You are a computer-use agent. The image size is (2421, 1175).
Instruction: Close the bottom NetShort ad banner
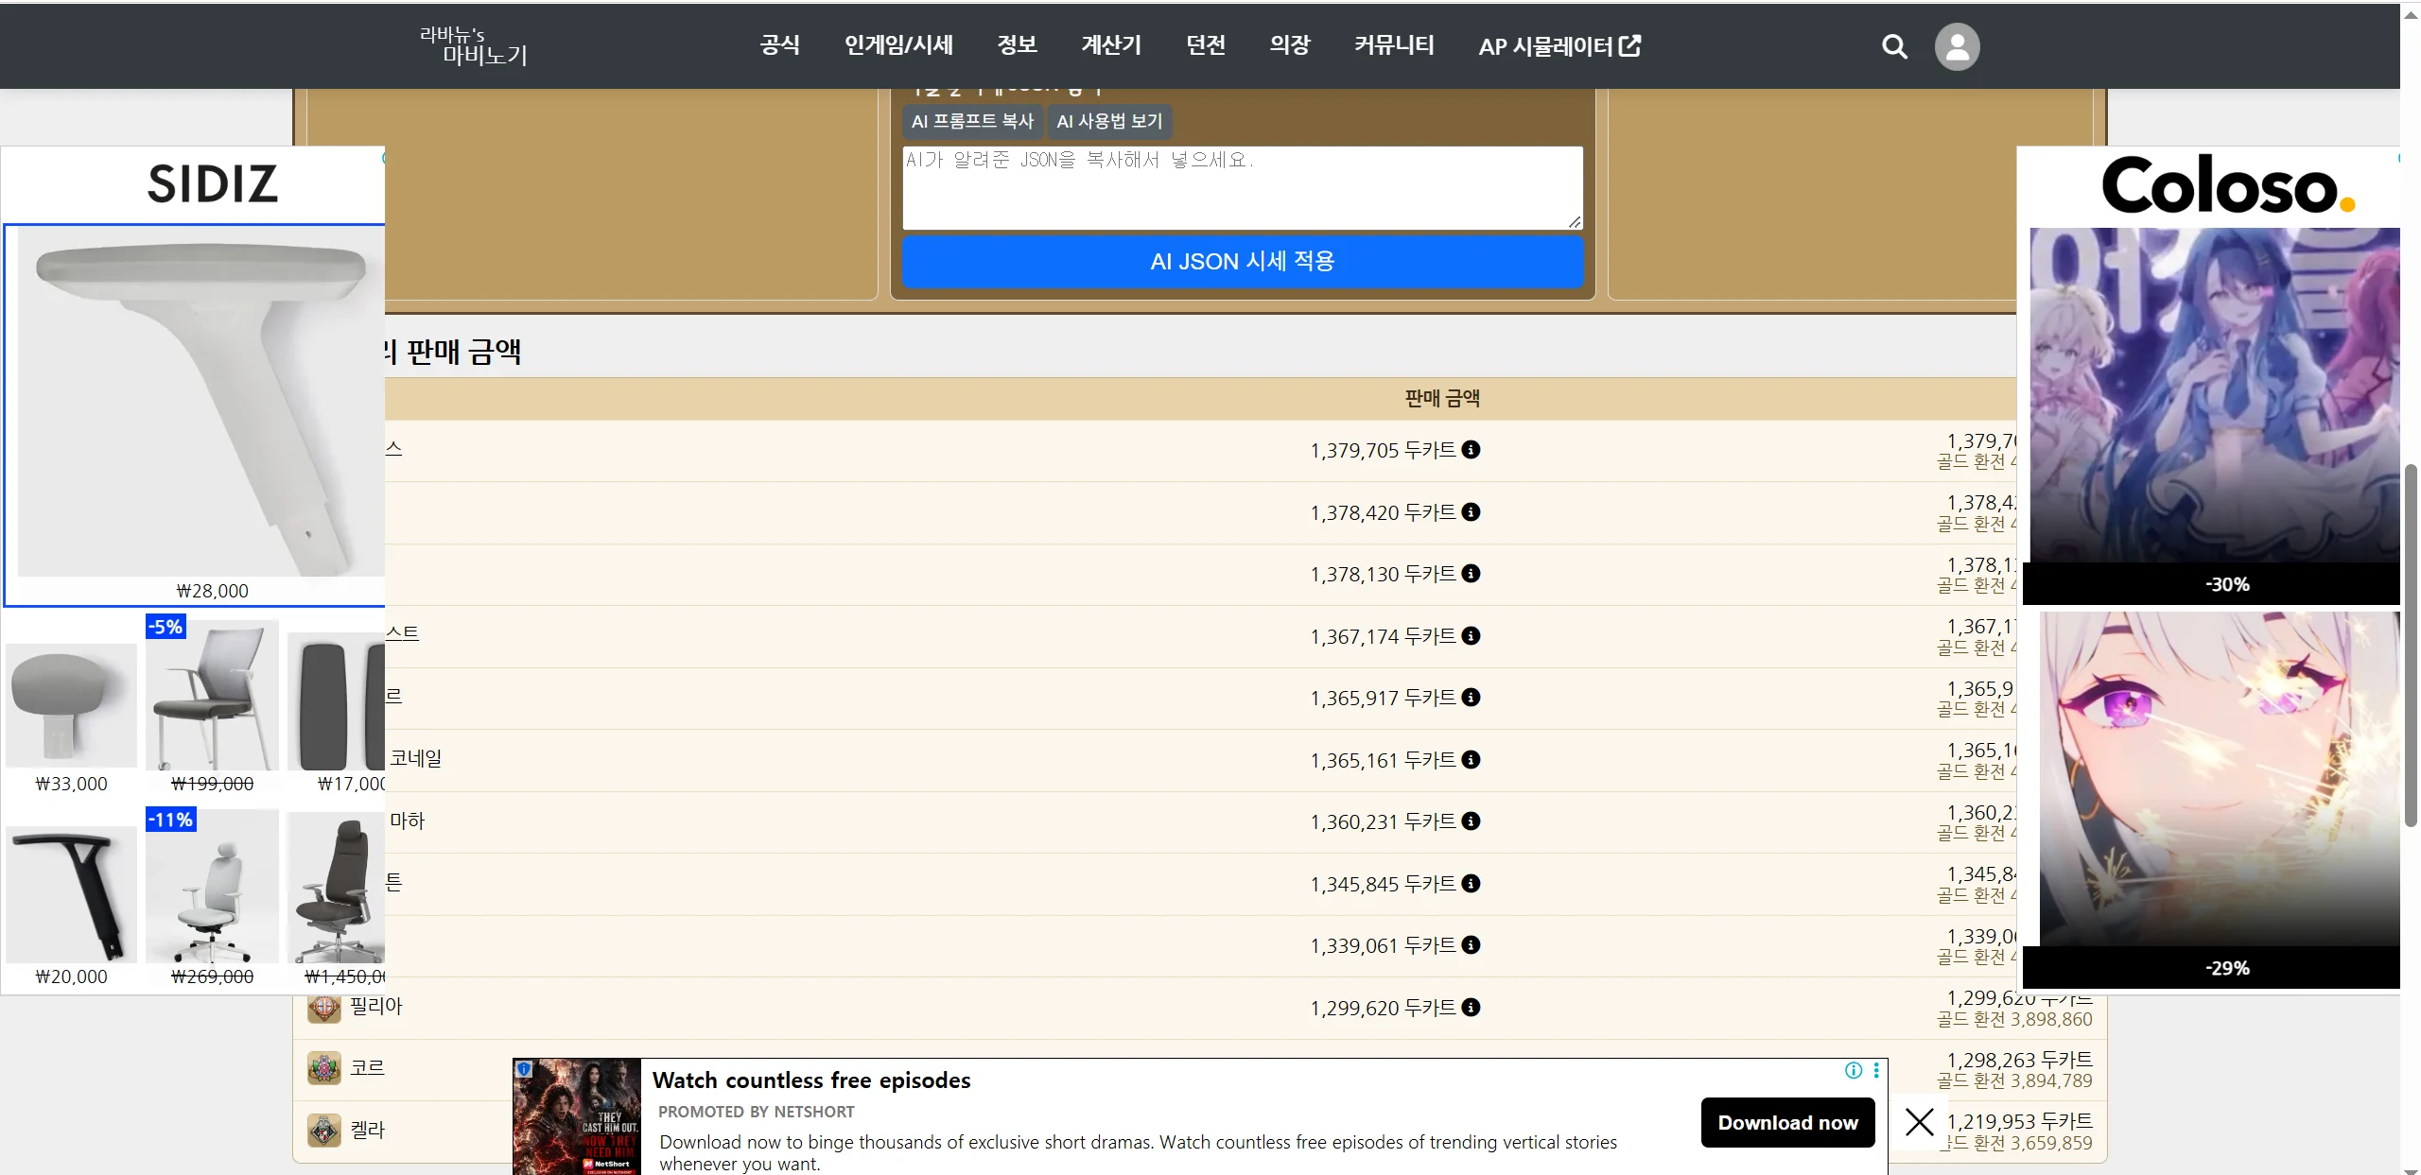click(x=1919, y=1122)
